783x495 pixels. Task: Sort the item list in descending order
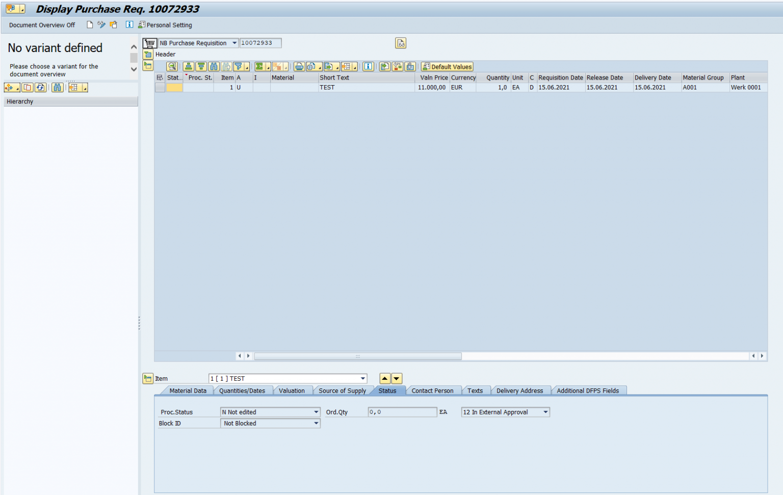(x=201, y=66)
